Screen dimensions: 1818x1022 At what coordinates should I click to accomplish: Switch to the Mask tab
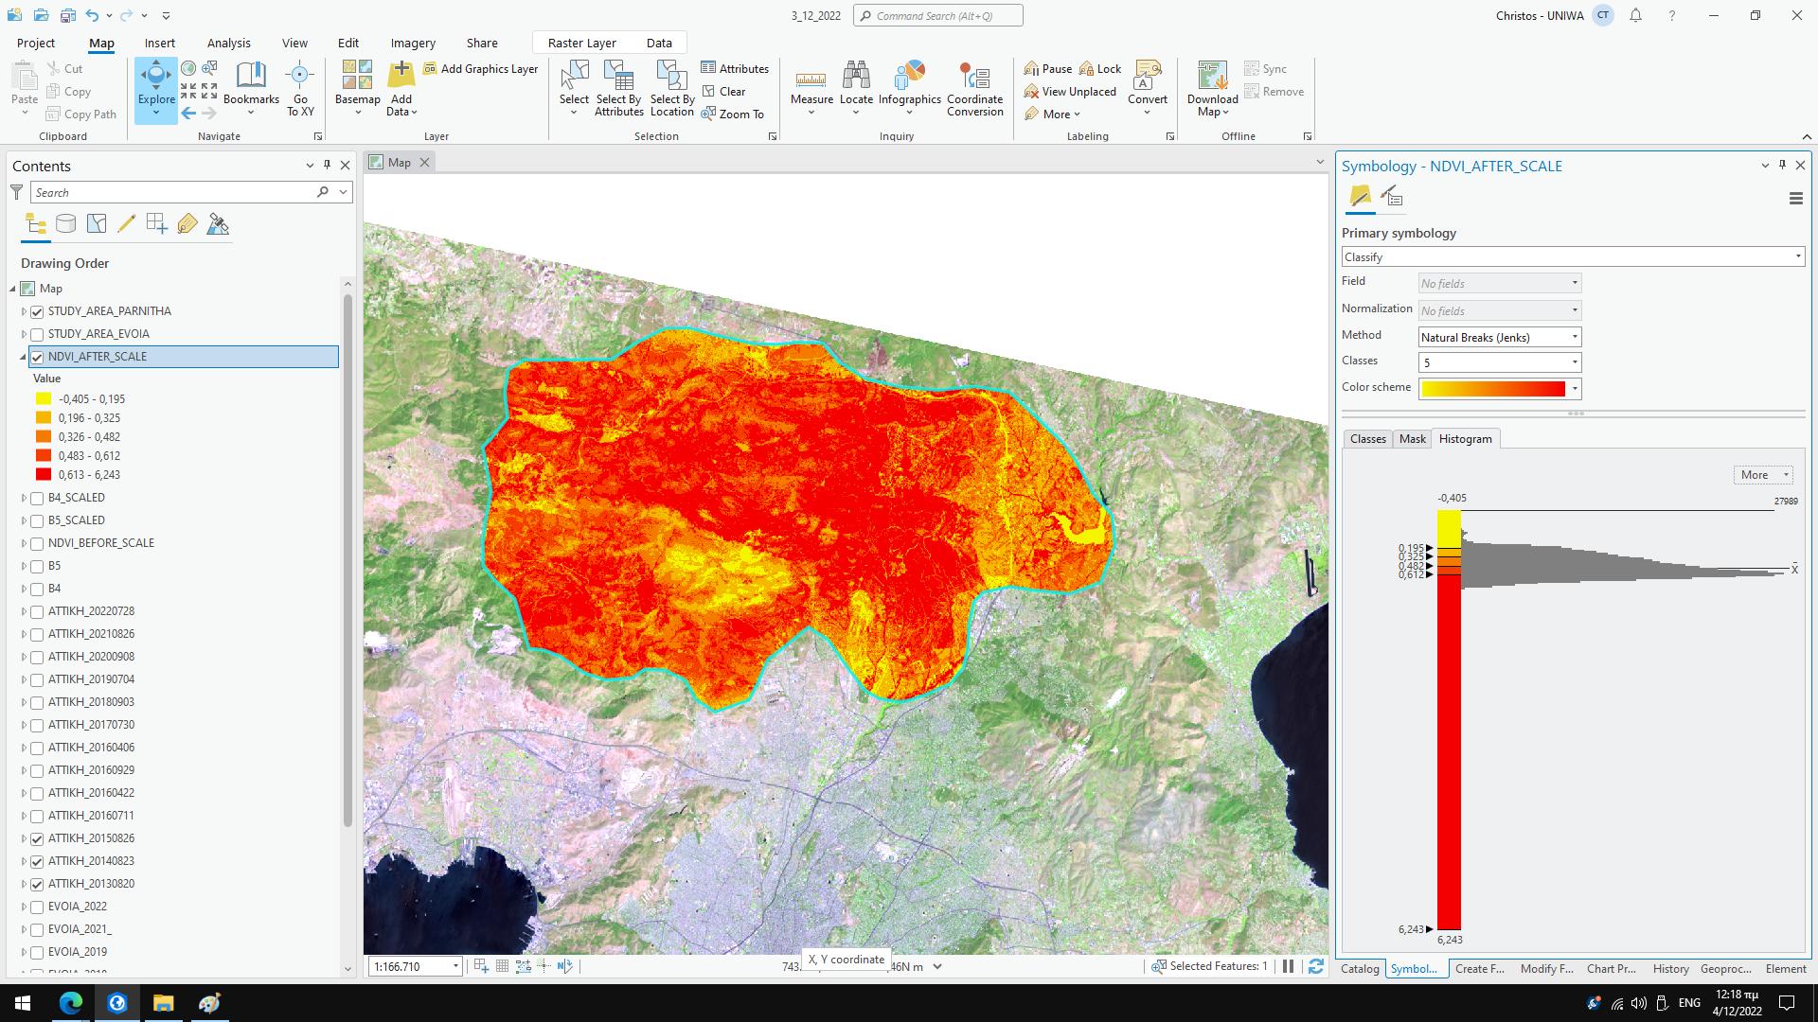coord(1412,438)
